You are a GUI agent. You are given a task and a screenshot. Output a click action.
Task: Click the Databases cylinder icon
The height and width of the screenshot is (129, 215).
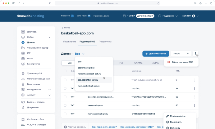pyautogui.click(x=23, y=84)
